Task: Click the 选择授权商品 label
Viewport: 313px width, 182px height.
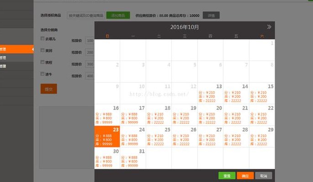Action: coord(51,15)
